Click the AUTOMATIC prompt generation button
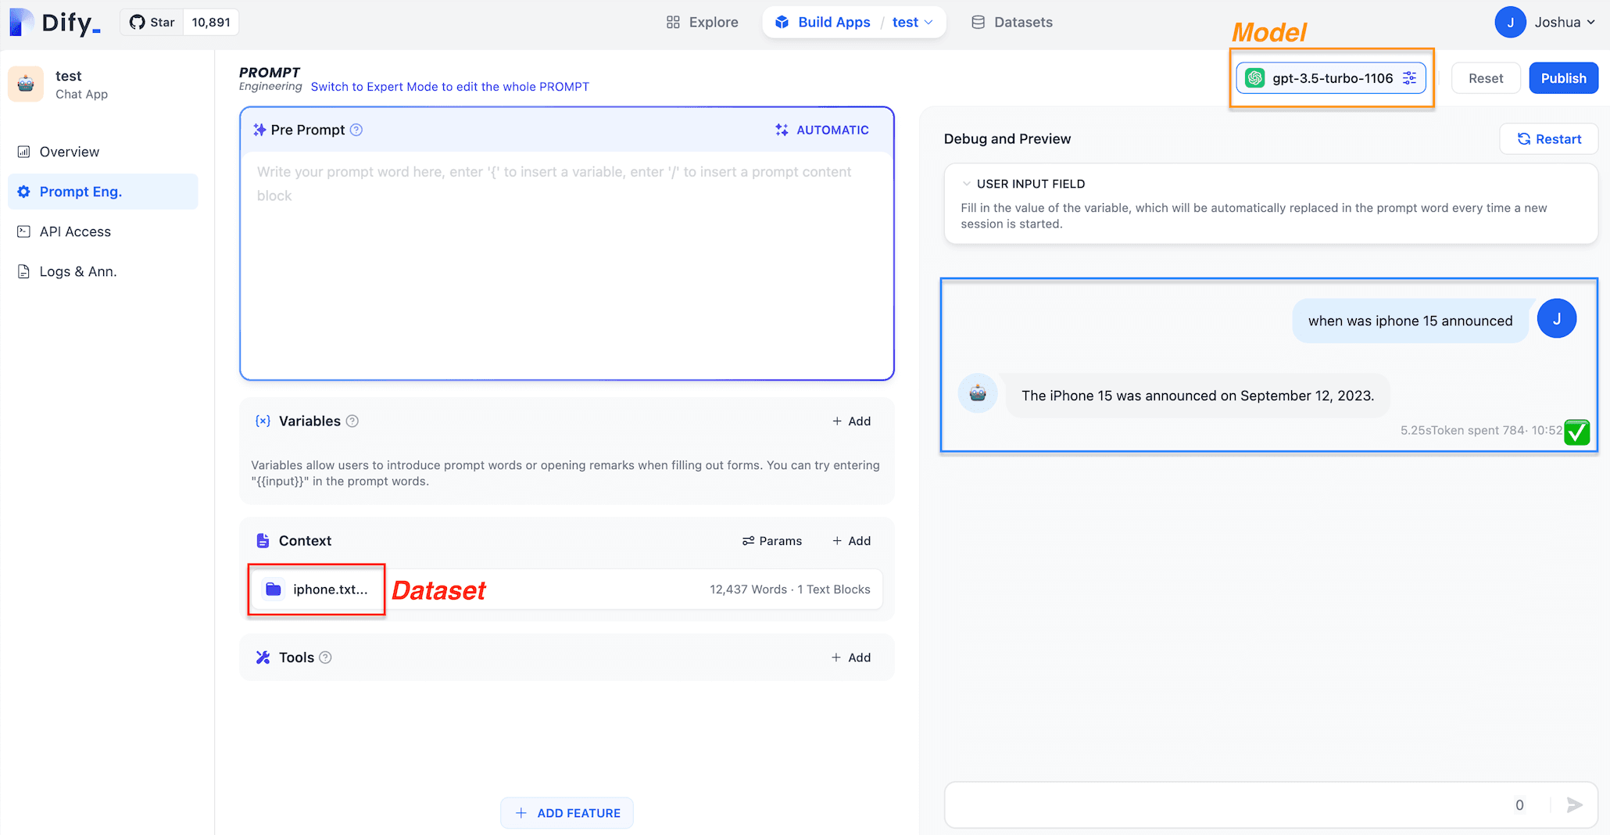This screenshot has width=1610, height=835. 822,130
